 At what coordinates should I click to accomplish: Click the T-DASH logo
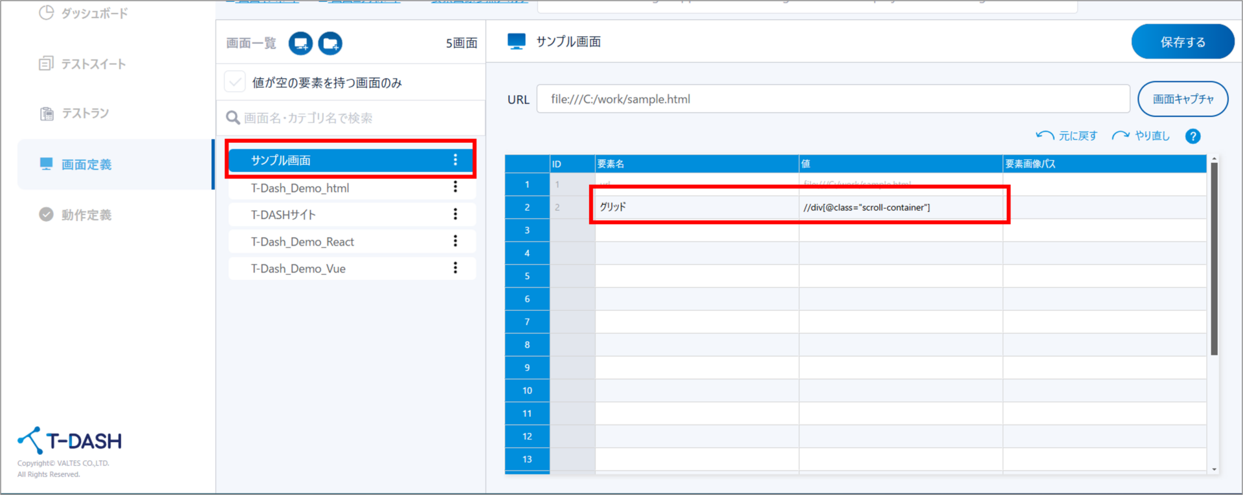pos(70,441)
